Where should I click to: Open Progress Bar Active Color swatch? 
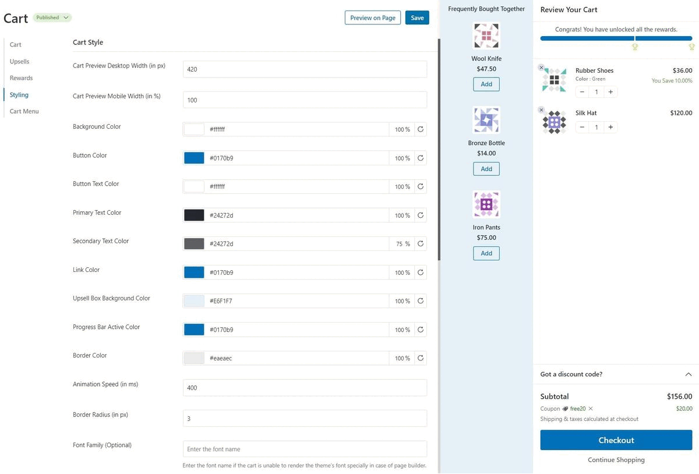click(x=194, y=329)
